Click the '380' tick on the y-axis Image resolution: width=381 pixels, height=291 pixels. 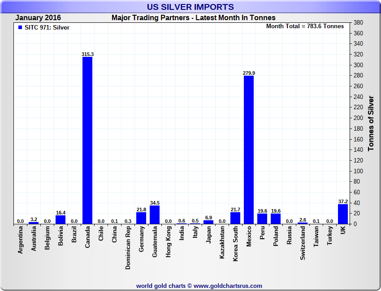(358, 22)
